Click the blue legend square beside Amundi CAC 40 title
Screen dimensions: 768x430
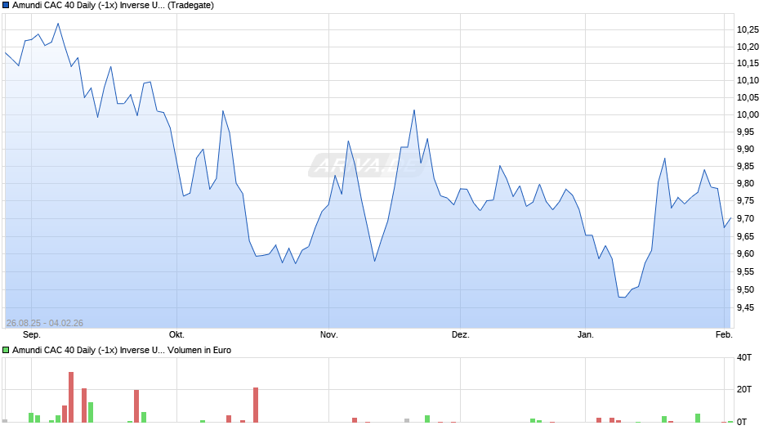pyautogui.click(x=6, y=6)
